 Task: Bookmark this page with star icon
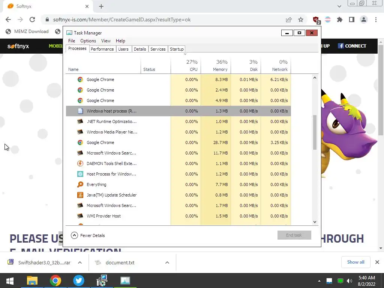301,19
